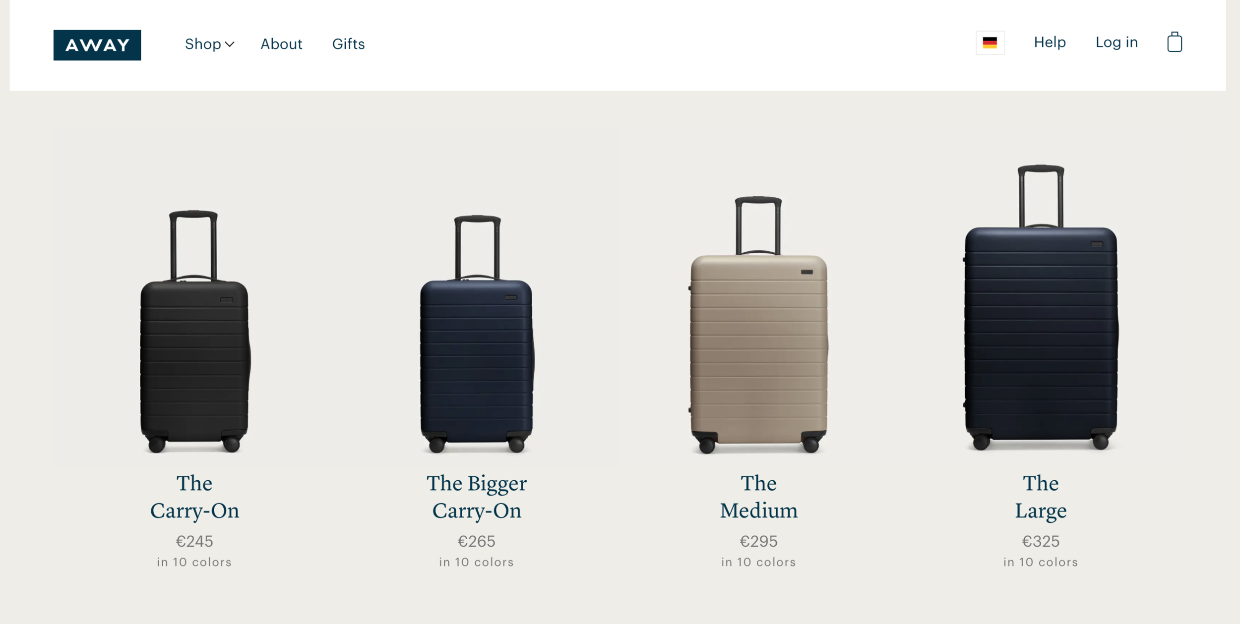This screenshot has height=624, width=1240.
Task: Open the Shop menu
Action: 209,44
